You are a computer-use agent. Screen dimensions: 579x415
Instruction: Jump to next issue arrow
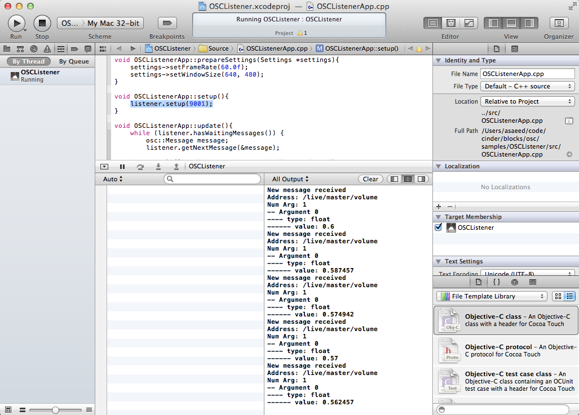pyautogui.click(x=428, y=48)
